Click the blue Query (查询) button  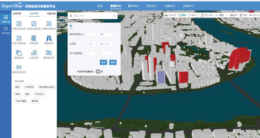[104, 62]
